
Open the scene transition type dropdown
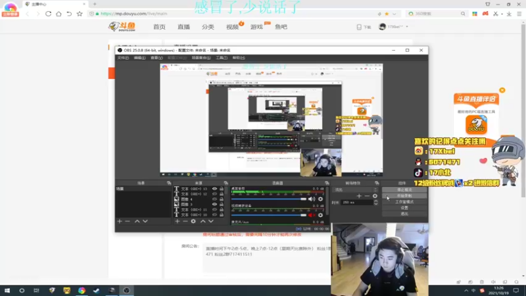click(355, 189)
